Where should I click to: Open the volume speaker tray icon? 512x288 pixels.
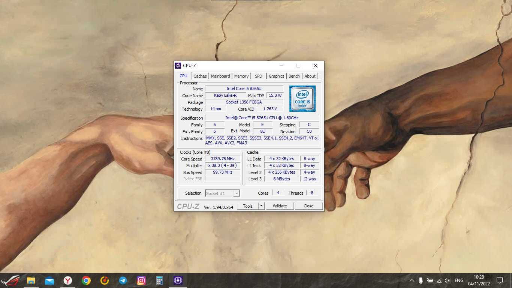coord(447,280)
